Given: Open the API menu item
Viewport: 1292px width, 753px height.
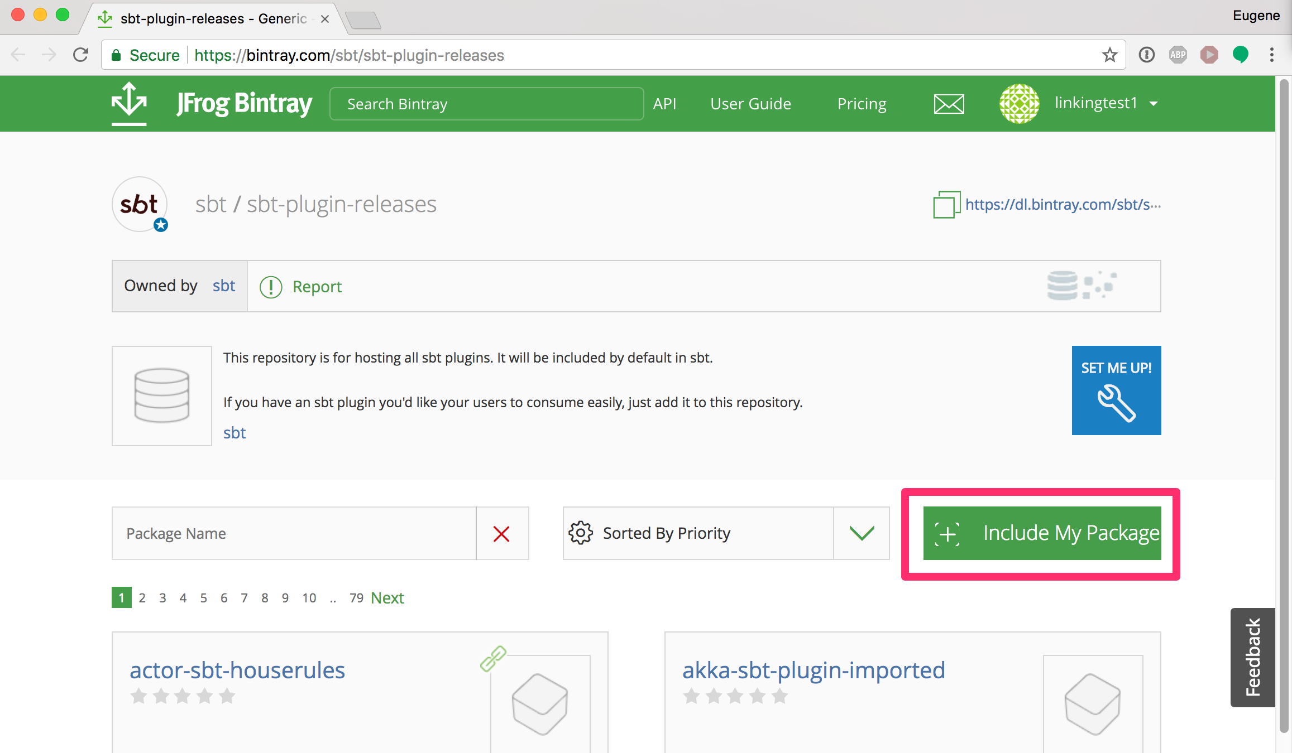Looking at the screenshot, I should (664, 104).
